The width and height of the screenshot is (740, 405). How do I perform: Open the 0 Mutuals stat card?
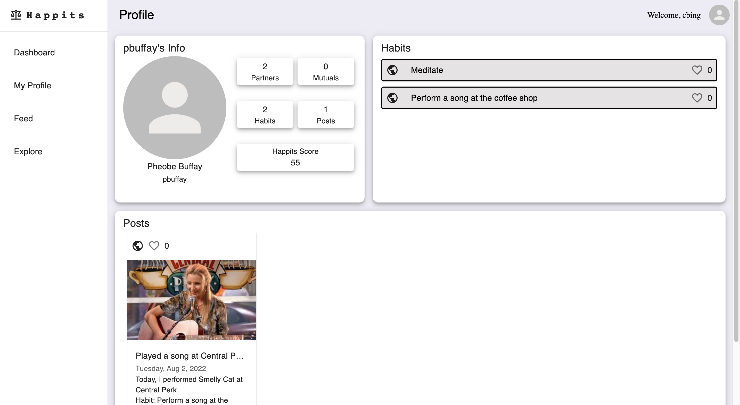coord(325,72)
